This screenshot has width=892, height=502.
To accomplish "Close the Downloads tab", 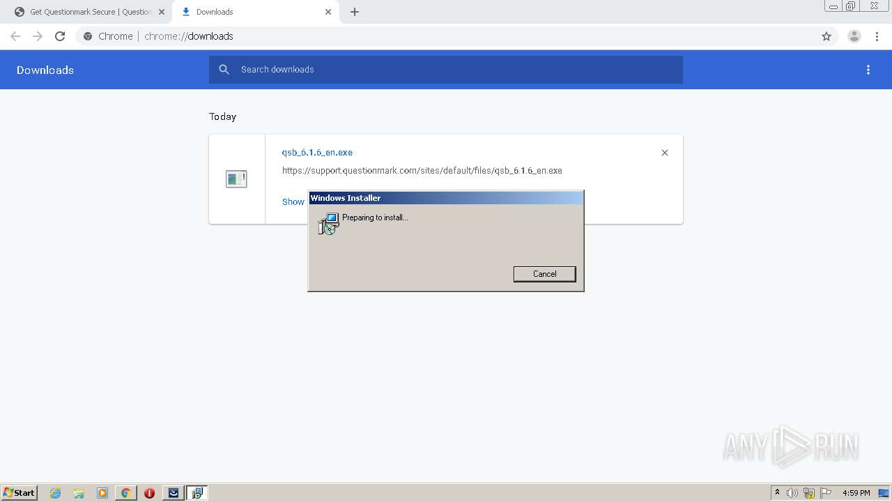I will click(x=328, y=12).
